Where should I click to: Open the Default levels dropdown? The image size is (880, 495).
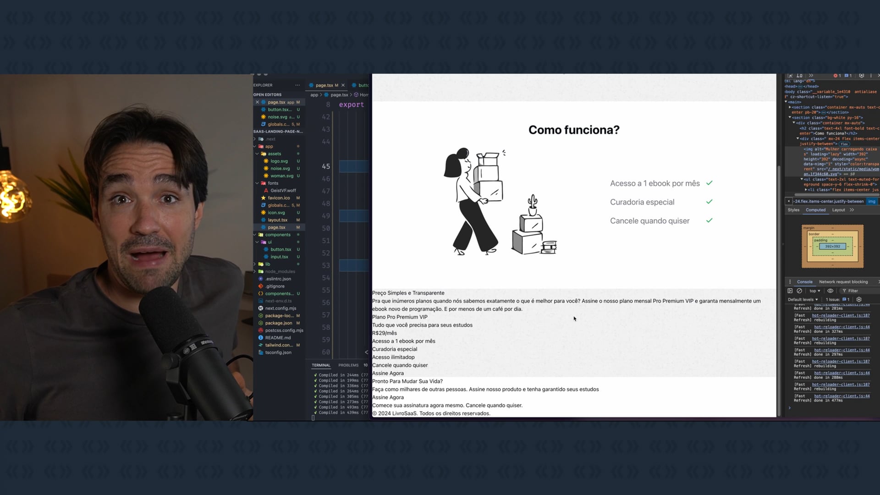[x=803, y=299]
